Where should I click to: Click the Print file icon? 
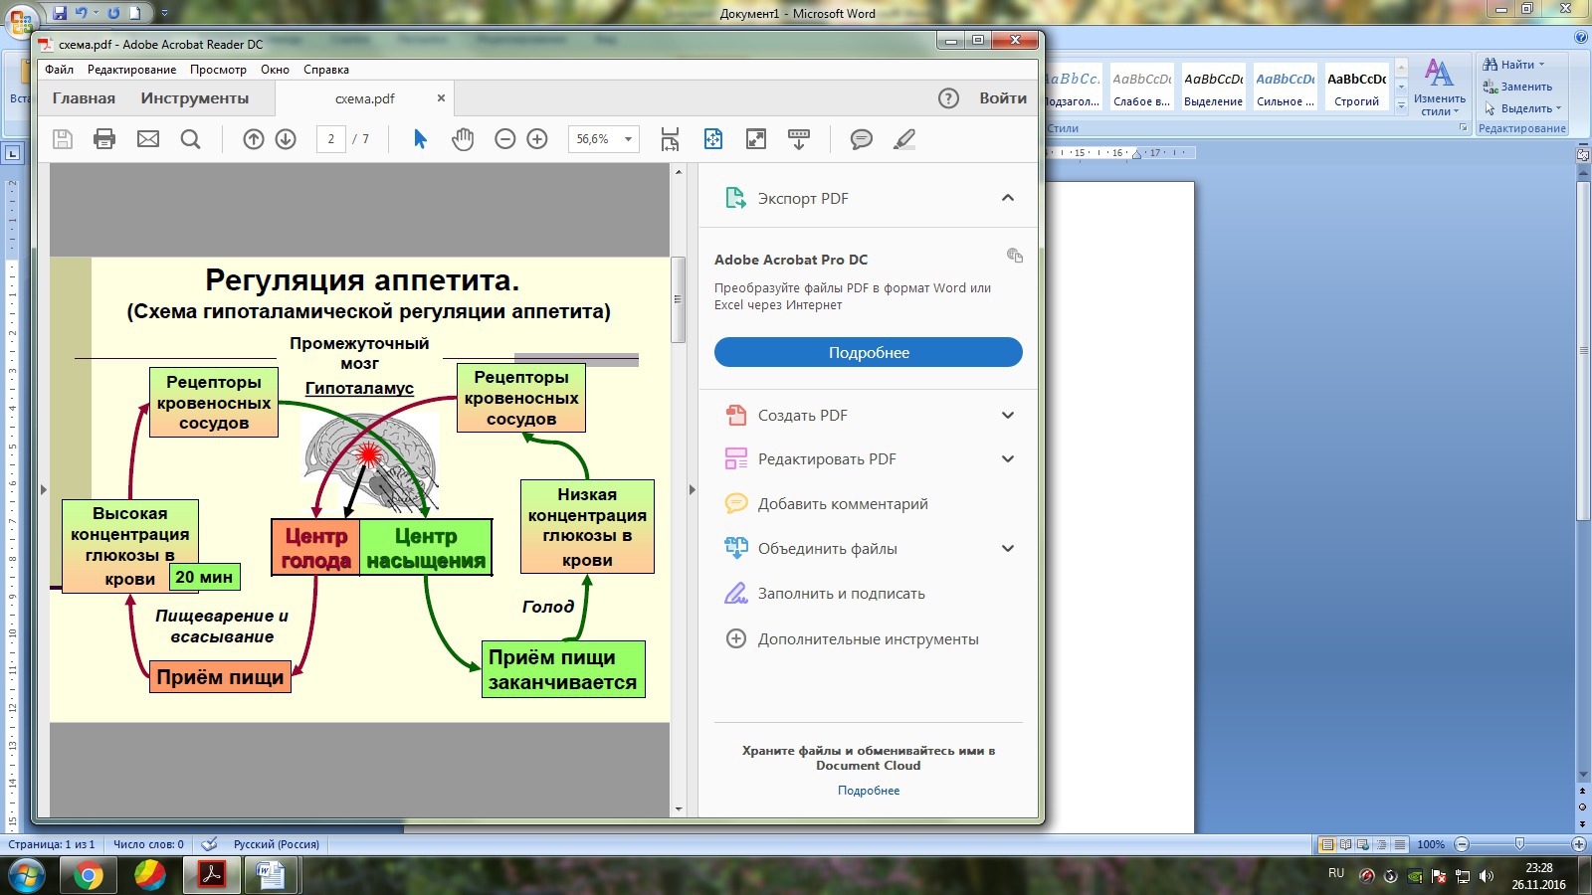104,139
